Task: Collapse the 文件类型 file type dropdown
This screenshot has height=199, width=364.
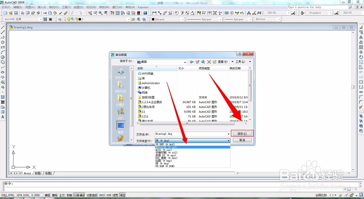Action: point(229,141)
